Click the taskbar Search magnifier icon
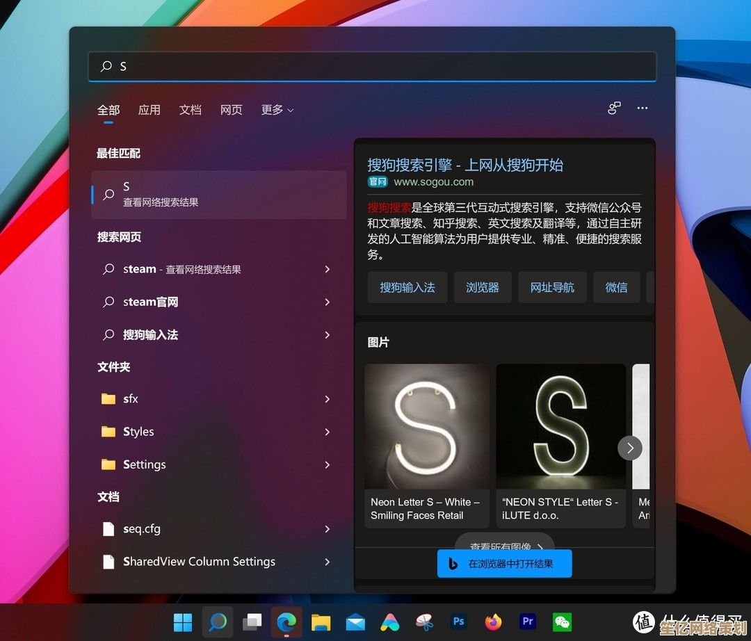The image size is (751, 641). coord(218,622)
